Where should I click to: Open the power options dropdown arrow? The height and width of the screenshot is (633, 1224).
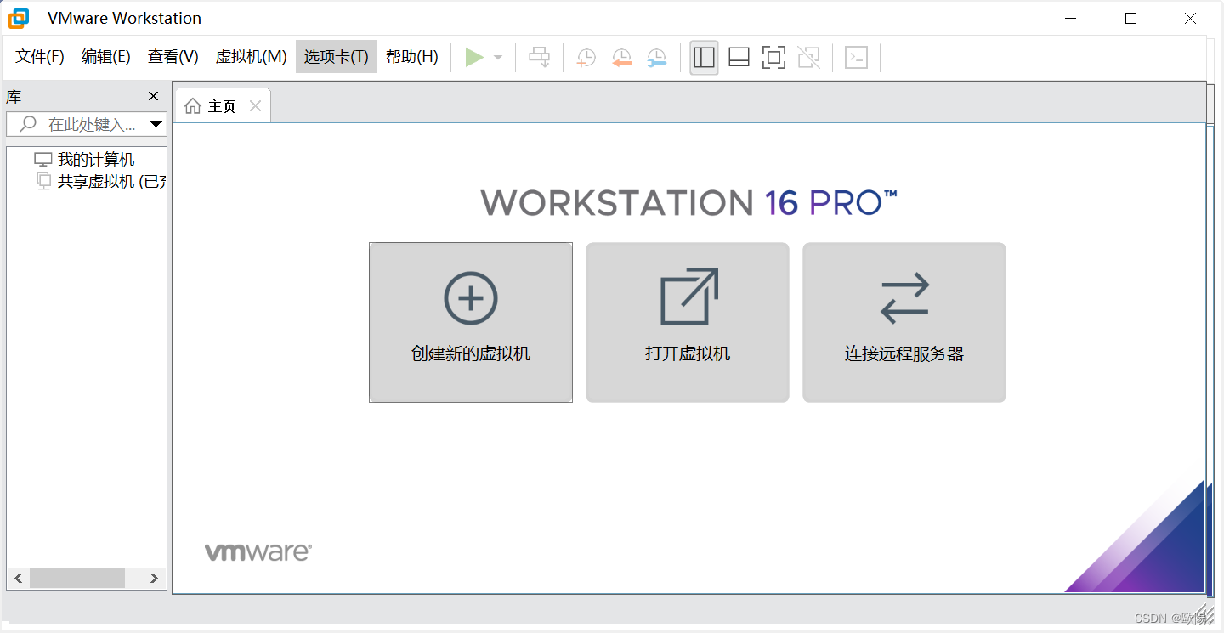(x=498, y=58)
